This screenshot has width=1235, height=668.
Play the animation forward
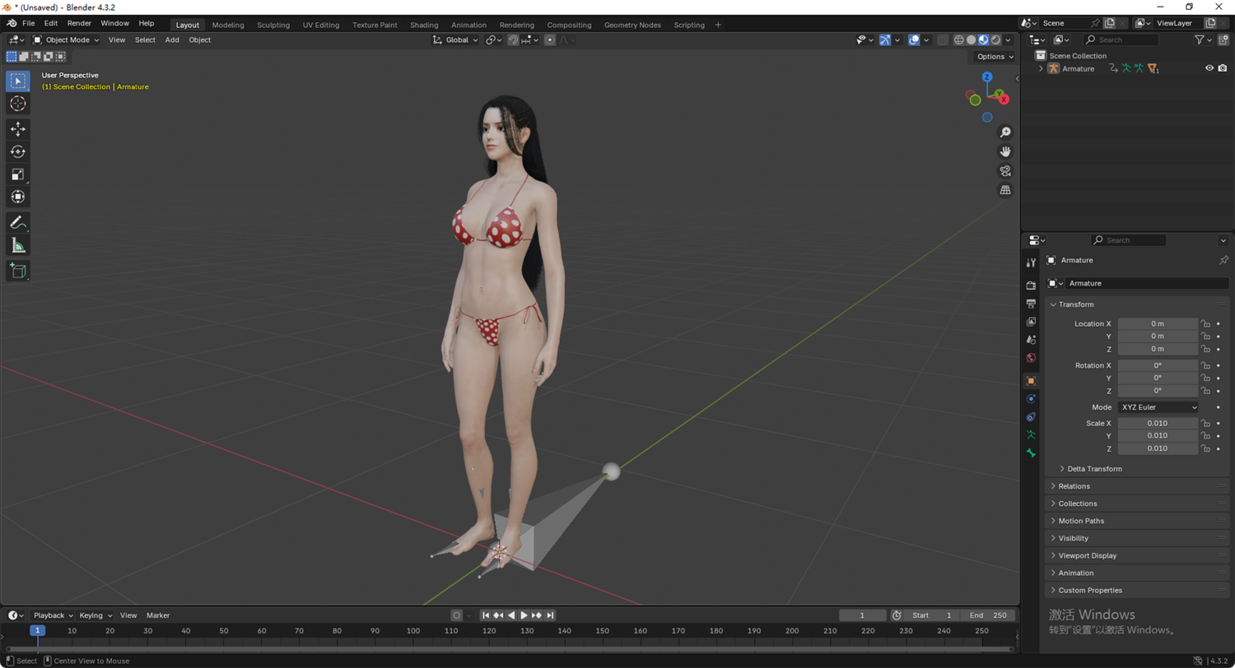click(x=524, y=615)
